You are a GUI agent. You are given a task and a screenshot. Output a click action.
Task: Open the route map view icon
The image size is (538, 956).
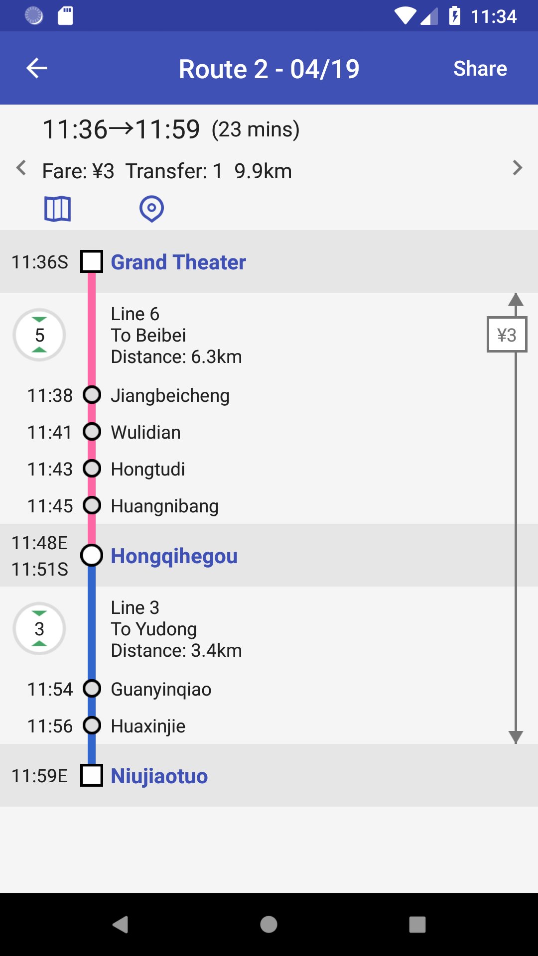pos(57,209)
